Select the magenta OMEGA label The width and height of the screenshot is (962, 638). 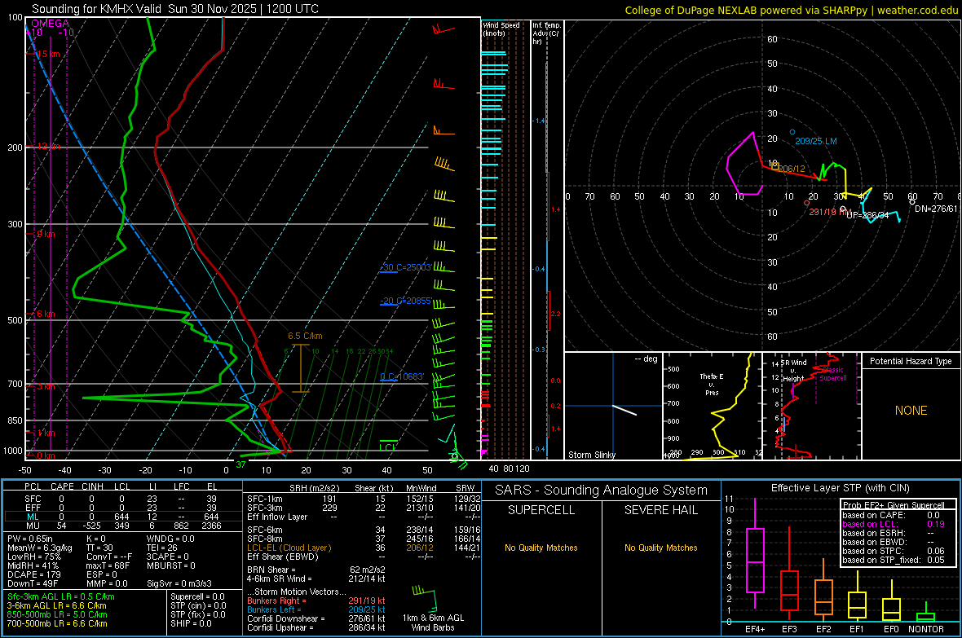pos(50,24)
